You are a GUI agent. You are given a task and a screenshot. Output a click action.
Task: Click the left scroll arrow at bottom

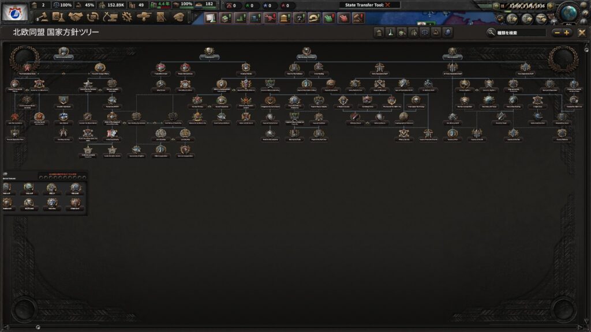click(x=6, y=327)
